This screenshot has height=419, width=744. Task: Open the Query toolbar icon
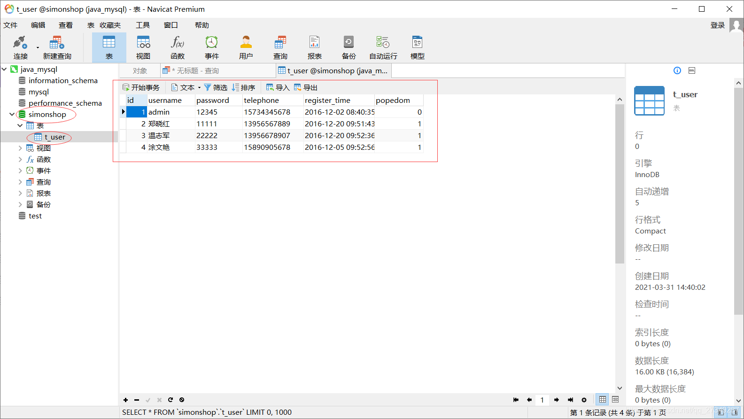(x=280, y=47)
